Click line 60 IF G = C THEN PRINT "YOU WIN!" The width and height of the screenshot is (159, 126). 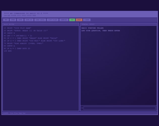click(x=35, y=41)
